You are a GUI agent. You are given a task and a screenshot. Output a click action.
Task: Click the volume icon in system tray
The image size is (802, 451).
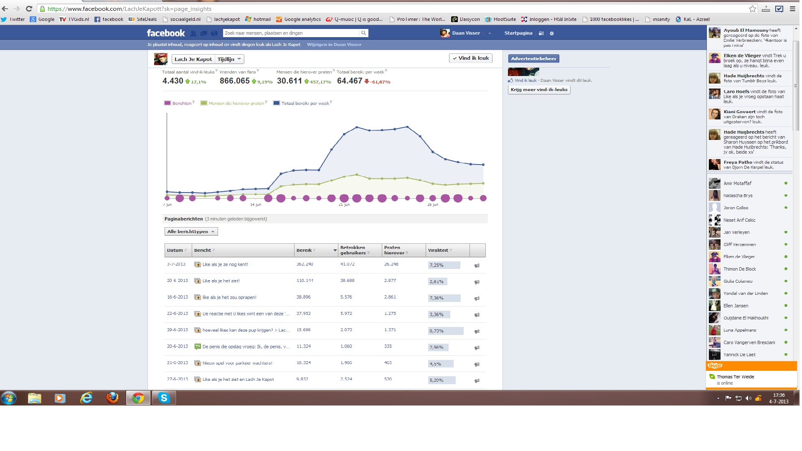748,398
